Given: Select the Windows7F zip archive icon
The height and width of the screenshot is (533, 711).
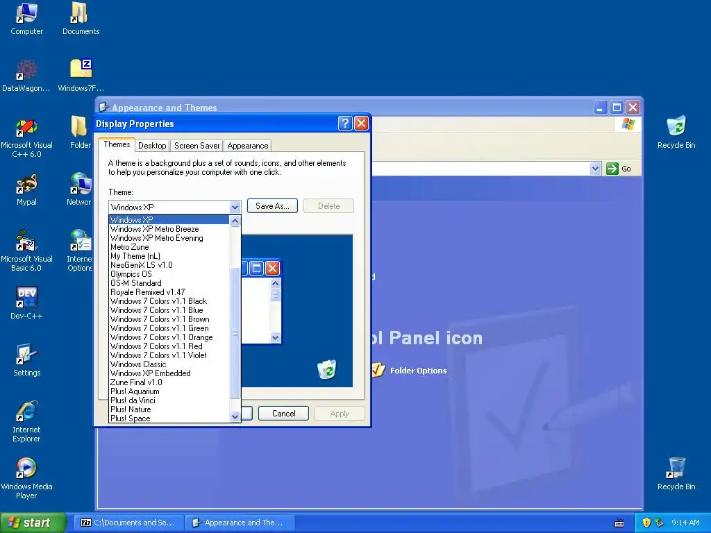Looking at the screenshot, I should coord(81,76).
